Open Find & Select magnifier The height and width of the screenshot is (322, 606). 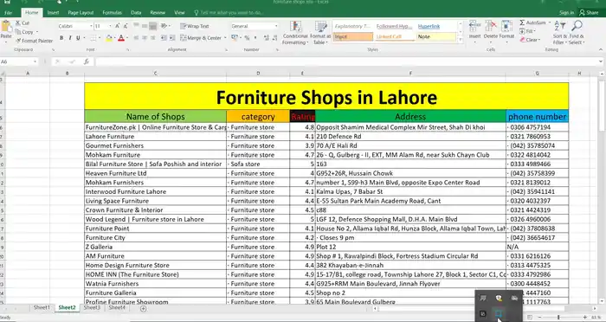point(577,32)
